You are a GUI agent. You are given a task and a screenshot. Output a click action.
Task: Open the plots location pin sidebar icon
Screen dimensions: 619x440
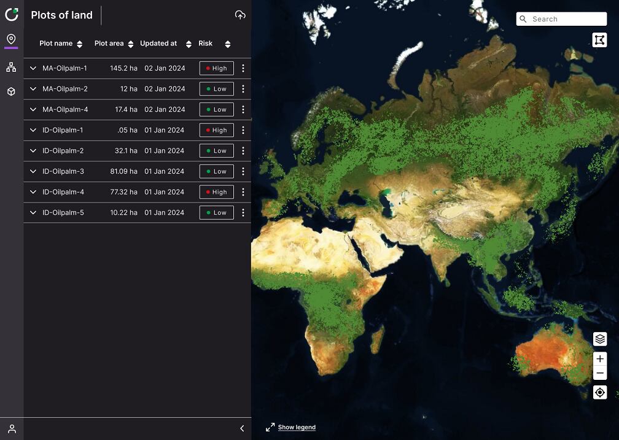click(11, 39)
